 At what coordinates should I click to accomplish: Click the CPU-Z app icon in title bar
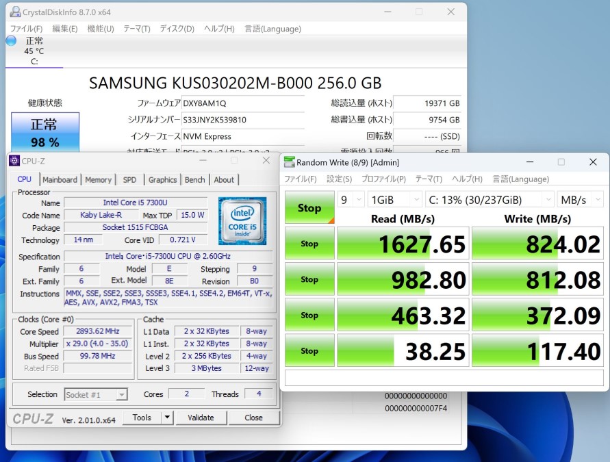point(14,161)
